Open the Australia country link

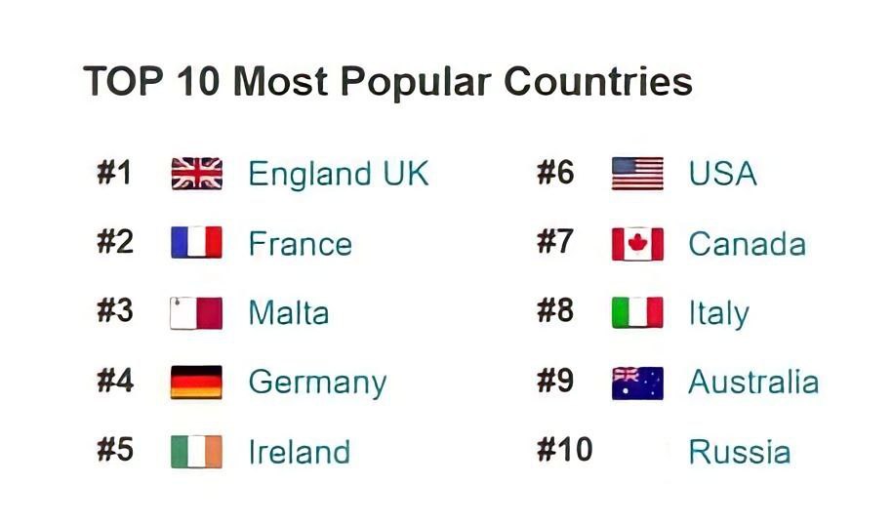752,383
